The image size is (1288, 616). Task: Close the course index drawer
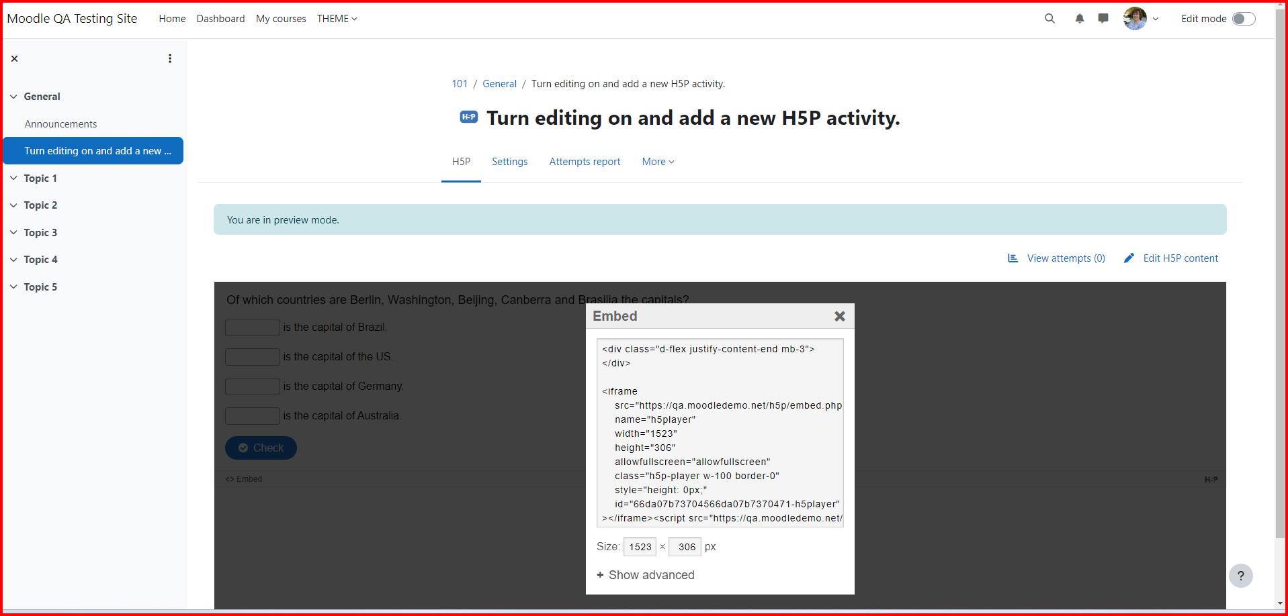[14, 59]
